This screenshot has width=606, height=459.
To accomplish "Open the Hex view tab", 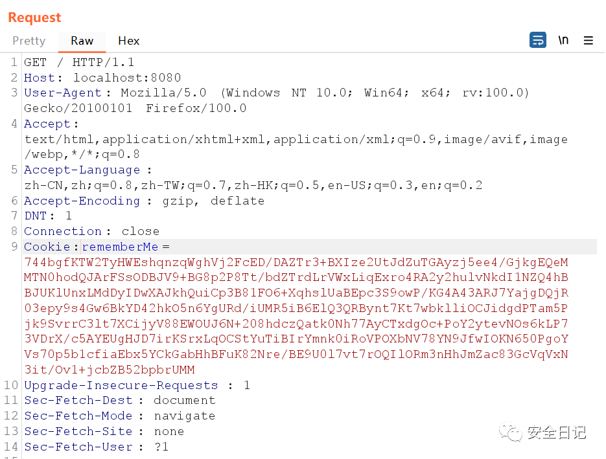I will point(128,41).
